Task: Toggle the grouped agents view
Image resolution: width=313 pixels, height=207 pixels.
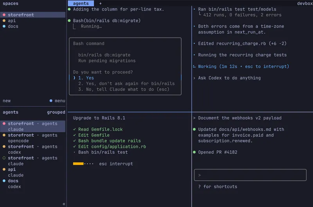Action: 56,112
